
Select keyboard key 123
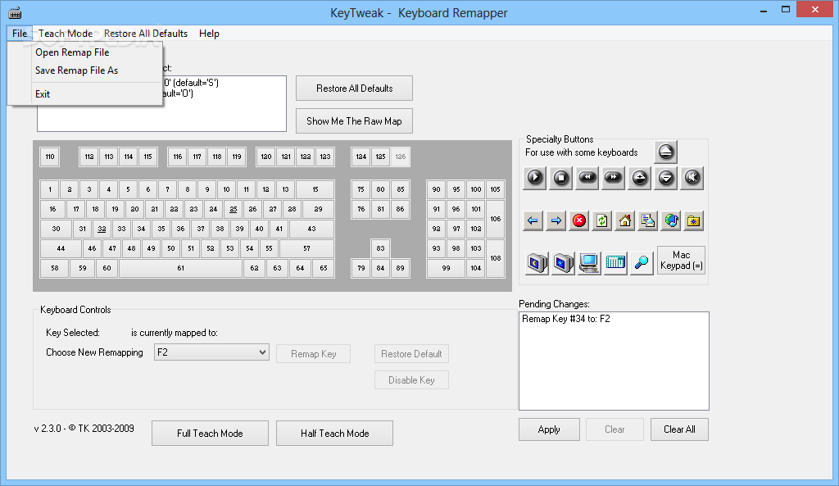pos(325,157)
